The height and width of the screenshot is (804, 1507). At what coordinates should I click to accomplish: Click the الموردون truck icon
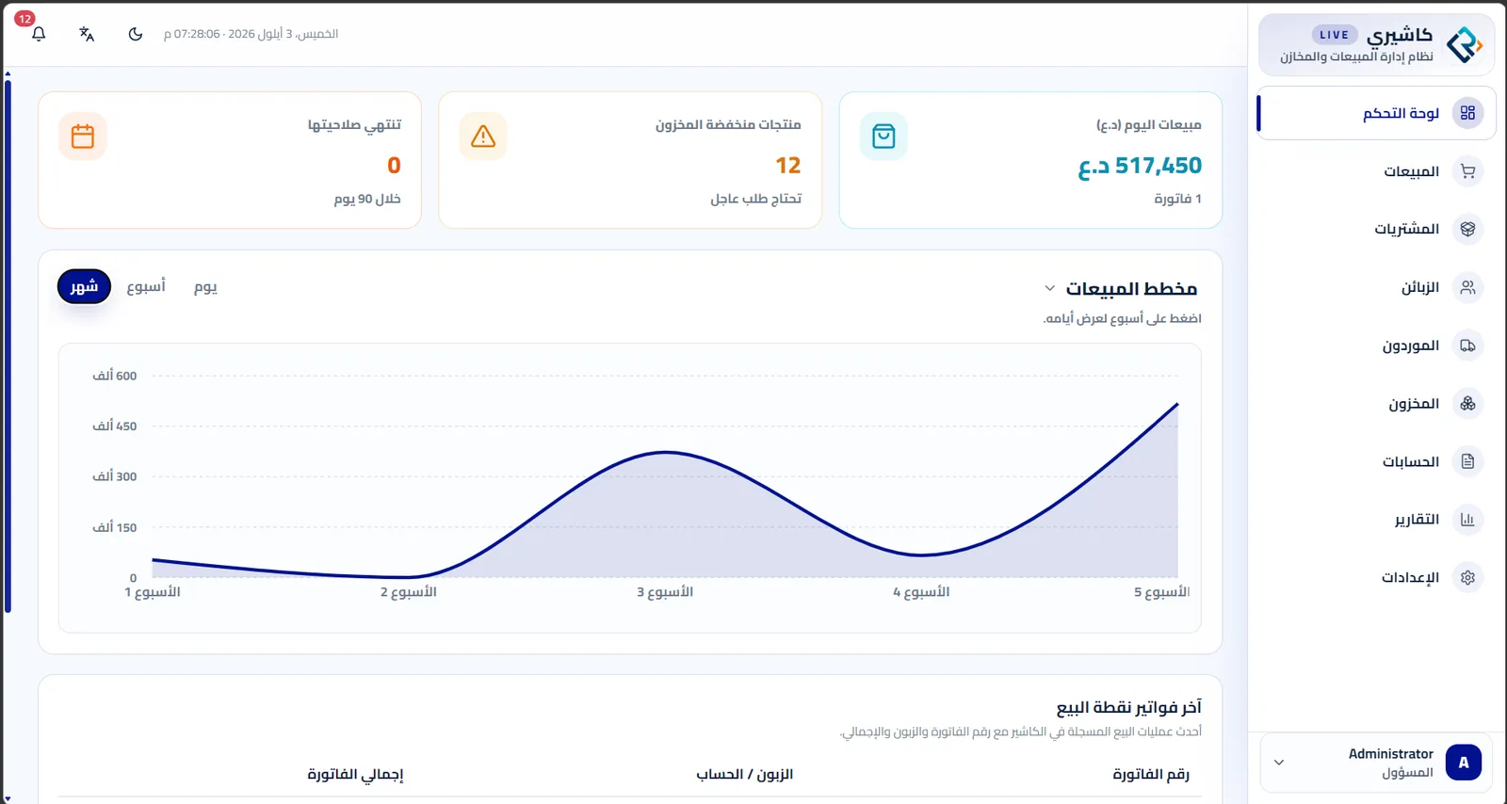pos(1467,346)
